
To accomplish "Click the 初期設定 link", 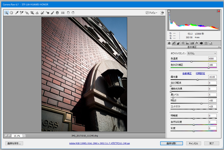I will click(200, 74).
